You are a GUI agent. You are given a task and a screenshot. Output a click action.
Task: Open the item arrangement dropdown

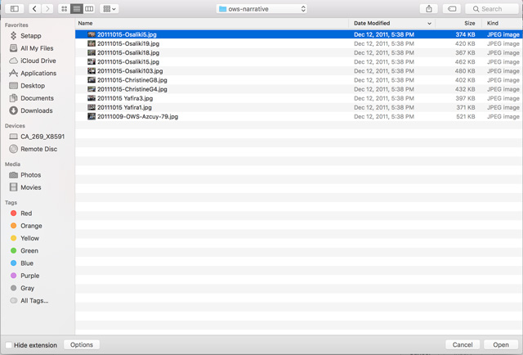[110, 9]
